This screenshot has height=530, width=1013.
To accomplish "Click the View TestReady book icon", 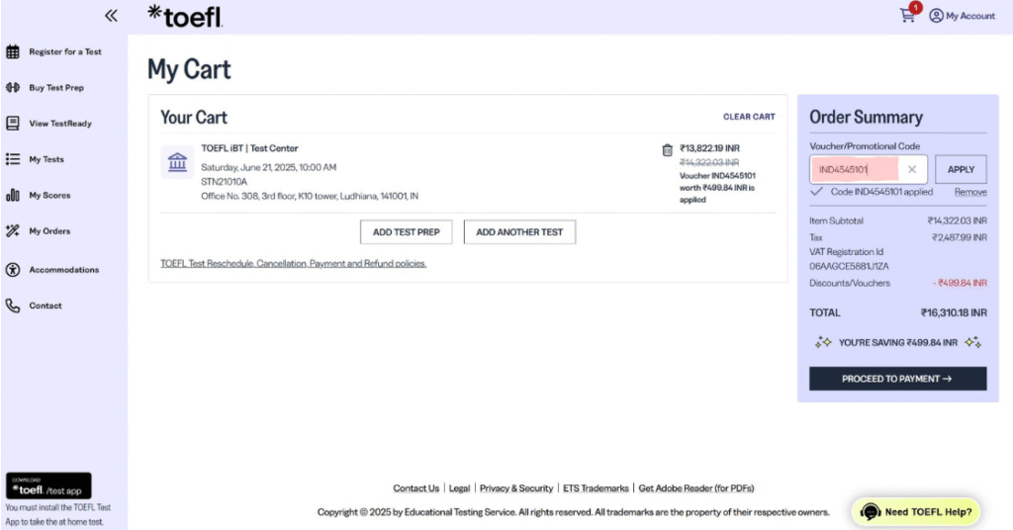I will point(13,123).
